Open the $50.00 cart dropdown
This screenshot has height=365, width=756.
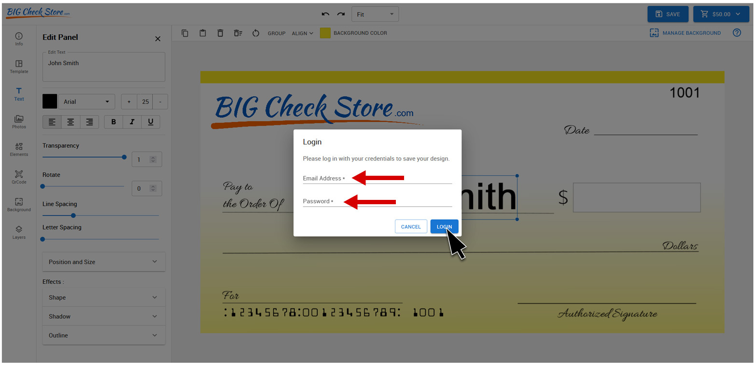coord(721,14)
